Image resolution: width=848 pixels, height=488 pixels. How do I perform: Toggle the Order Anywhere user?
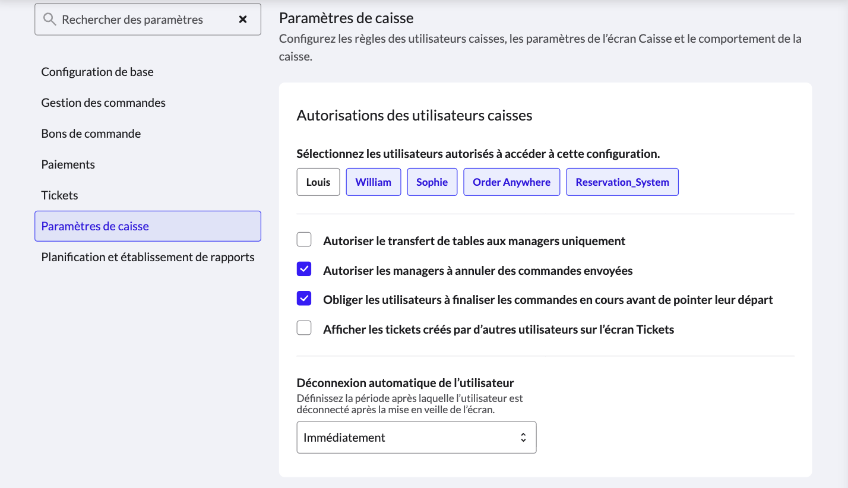(512, 182)
